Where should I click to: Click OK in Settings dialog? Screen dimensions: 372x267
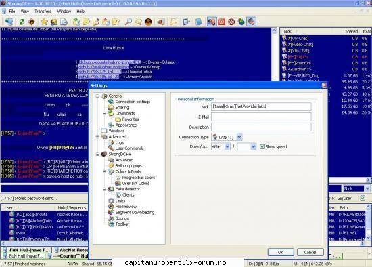click(x=281, y=252)
